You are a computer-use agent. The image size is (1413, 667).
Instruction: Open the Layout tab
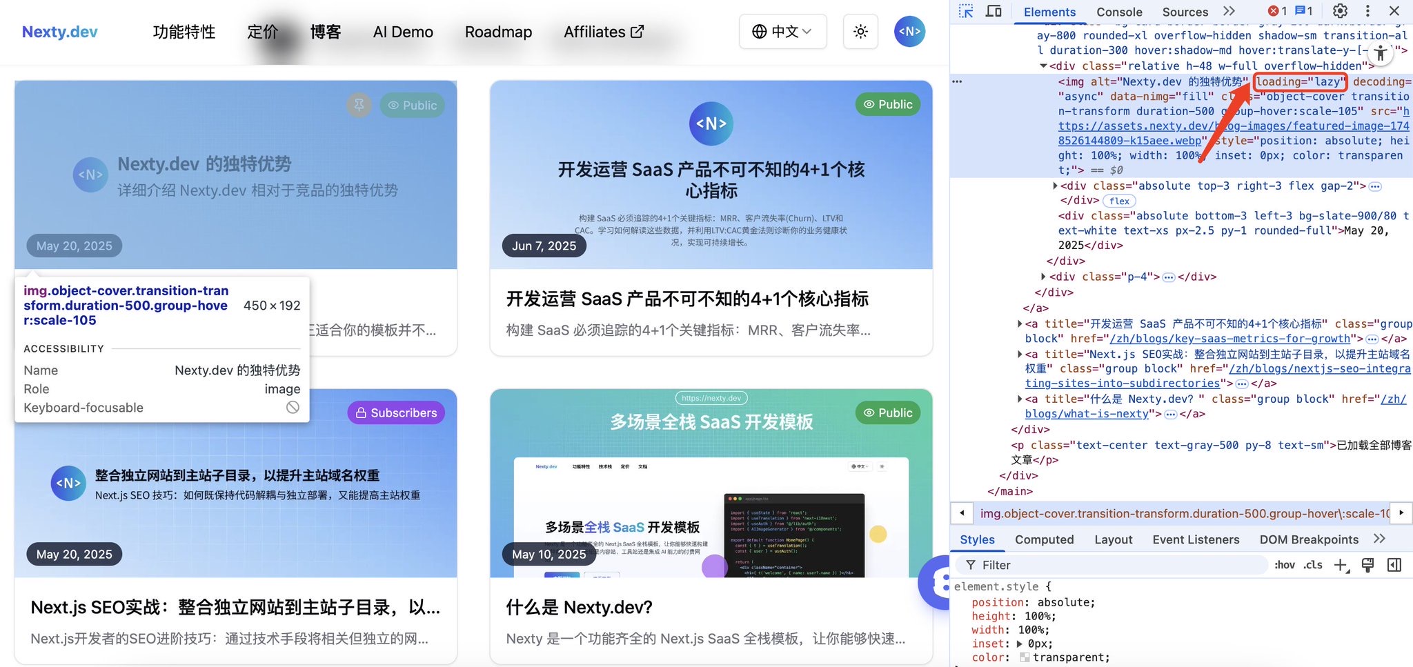[1113, 539]
